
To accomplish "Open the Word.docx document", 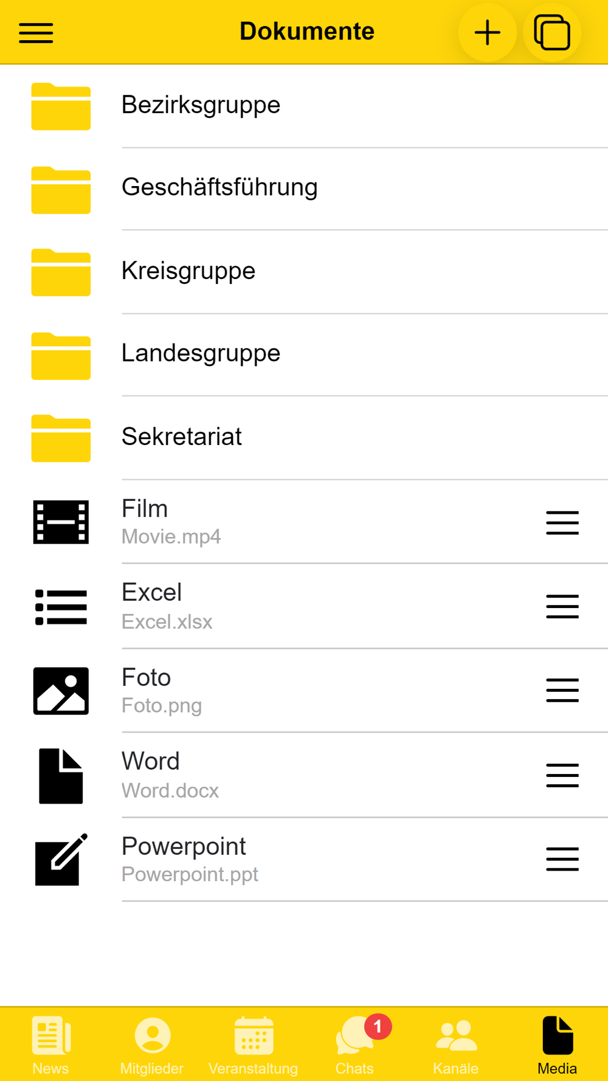I will click(170, 775).
